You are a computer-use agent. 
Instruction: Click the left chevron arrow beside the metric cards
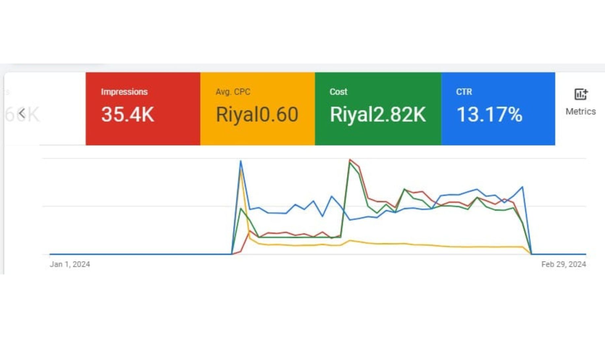[x=22, y=113]
